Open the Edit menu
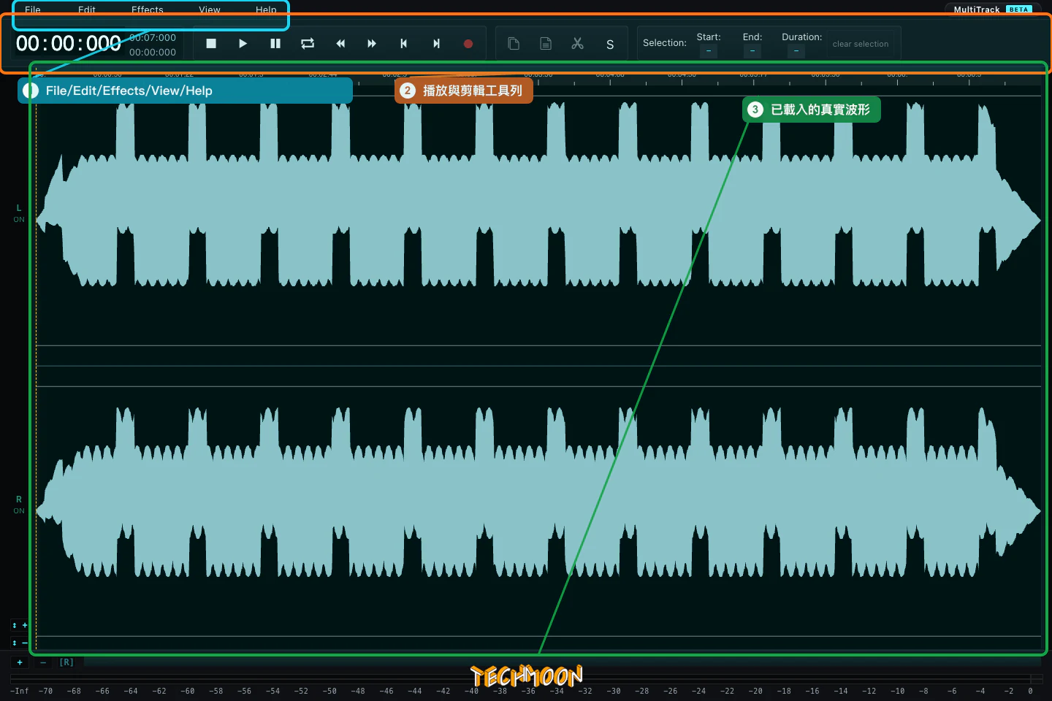1052x701 pixels. pos(87,9)
